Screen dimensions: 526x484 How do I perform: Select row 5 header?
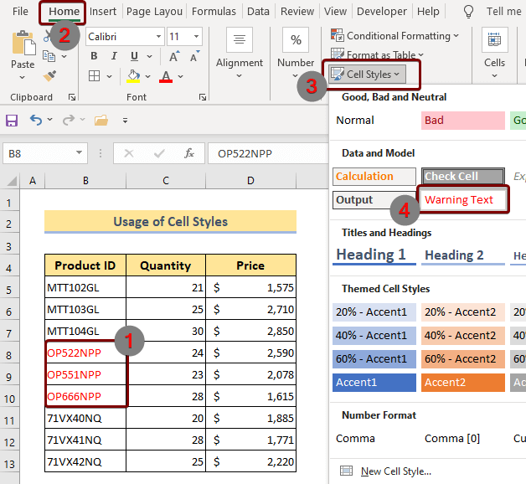[x=9, y=290]
